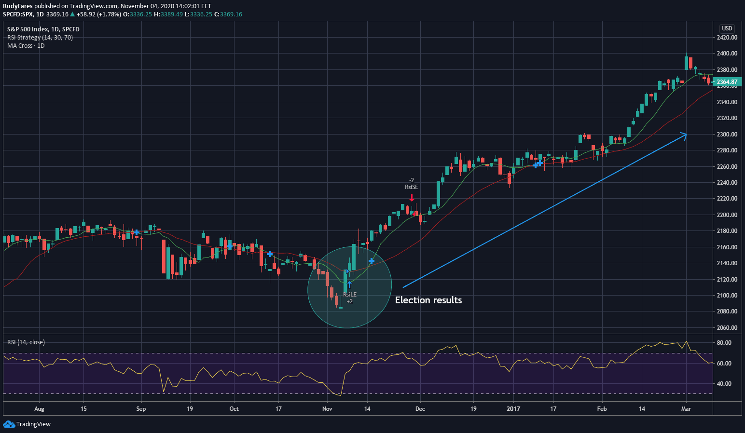Click the blue RsiLE long entry arrow
Image resolution: width=745 pixels, height=433 pixels.
click(349, 284)
